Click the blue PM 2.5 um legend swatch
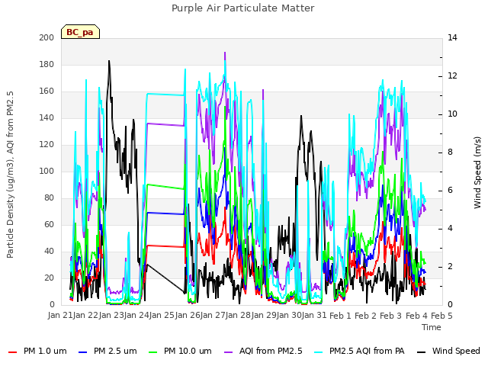Viewport: 488px width, 366px height. [83, 352]
